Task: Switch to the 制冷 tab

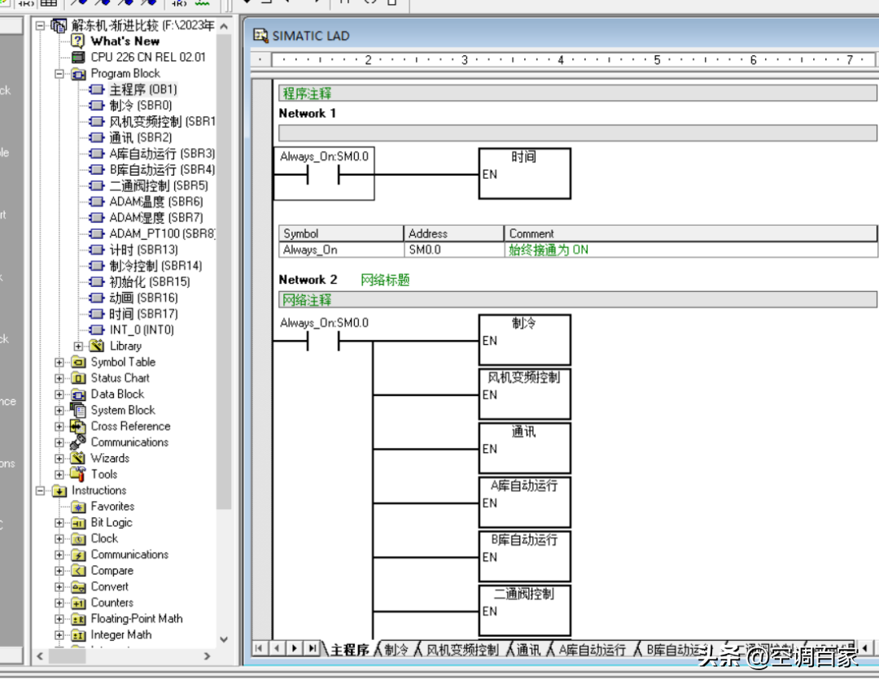Action: 396,650
